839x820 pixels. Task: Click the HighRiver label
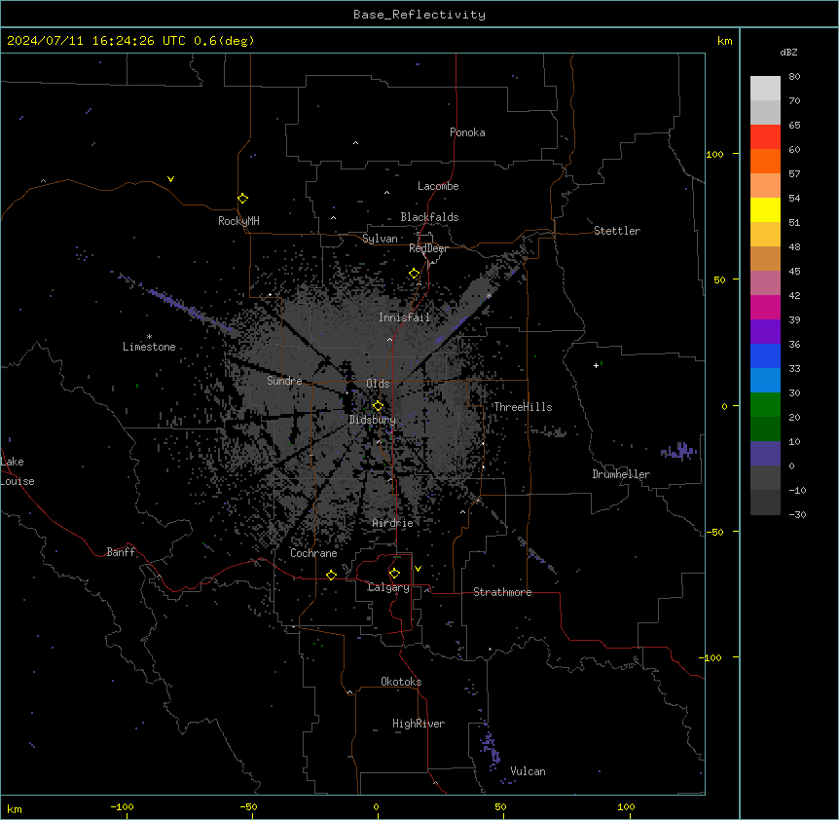pyautogui.click(x=419, y=724)
